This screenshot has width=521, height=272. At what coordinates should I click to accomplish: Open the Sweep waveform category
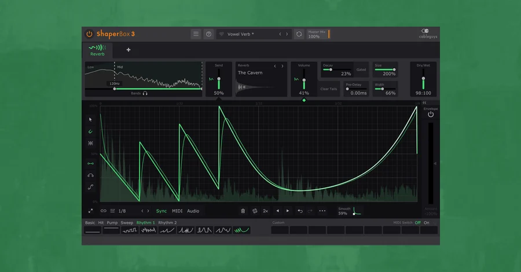[127, 222]
